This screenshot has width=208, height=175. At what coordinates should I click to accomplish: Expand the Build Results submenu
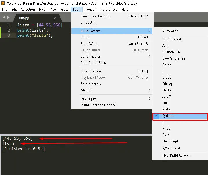tap(112, 56)
